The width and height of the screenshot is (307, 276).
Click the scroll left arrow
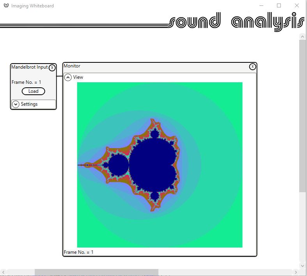click(3, 272)
